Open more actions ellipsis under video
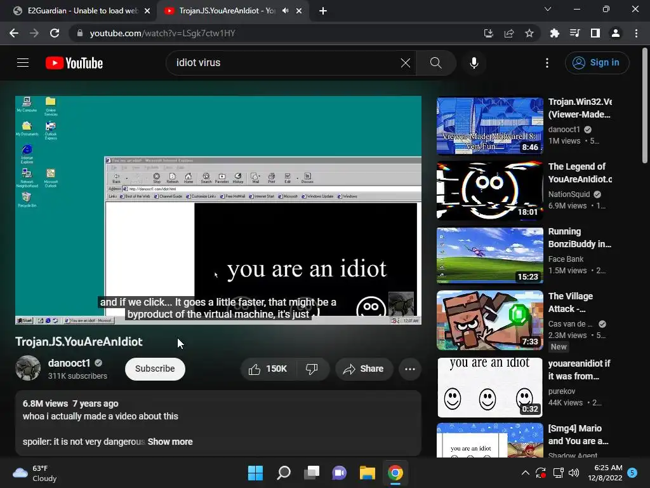This screenshot has height=488, width=650. (x=410, y=369)
